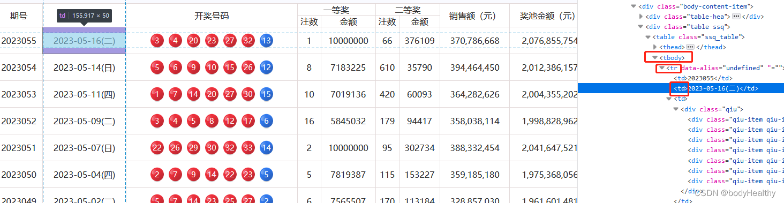Click red ball 12 in the 2023052 row
This screenshot has width=784, height=203.
[x=230, y=121]
